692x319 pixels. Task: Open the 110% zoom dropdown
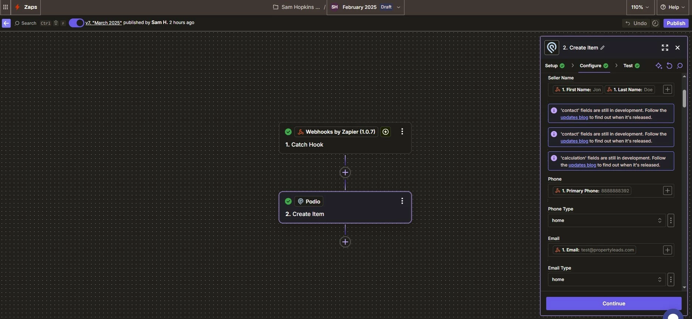[x=640, y=7]
